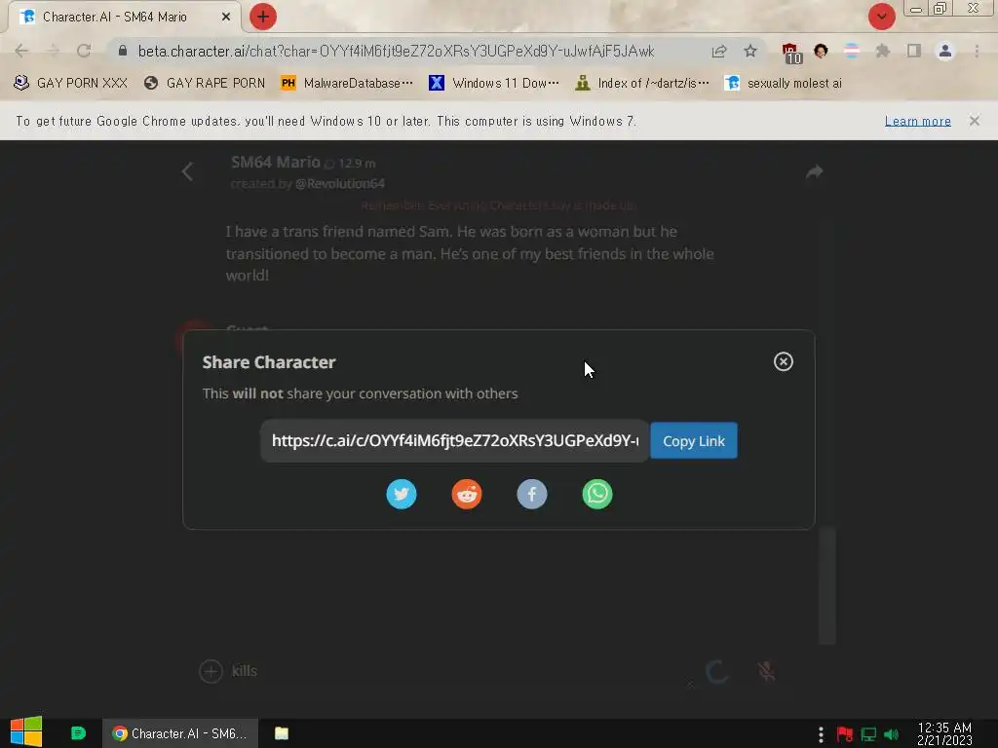Screen dimensions: 998x748
Task: Toggle the Chrome side panel
Action: click(914, 51)
